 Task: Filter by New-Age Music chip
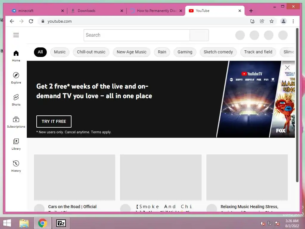(x=131, y=52)
